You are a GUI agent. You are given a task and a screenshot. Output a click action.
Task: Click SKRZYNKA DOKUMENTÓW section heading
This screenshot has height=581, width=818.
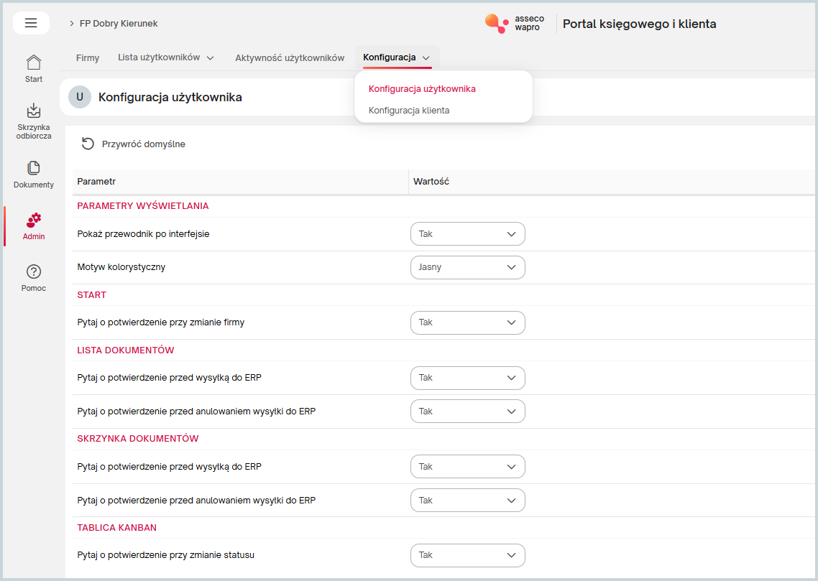click(138, 439)
